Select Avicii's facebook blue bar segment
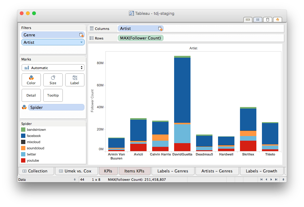Image resolution: width=304 pixels, height=207 pixels. [x=139, y=130]
